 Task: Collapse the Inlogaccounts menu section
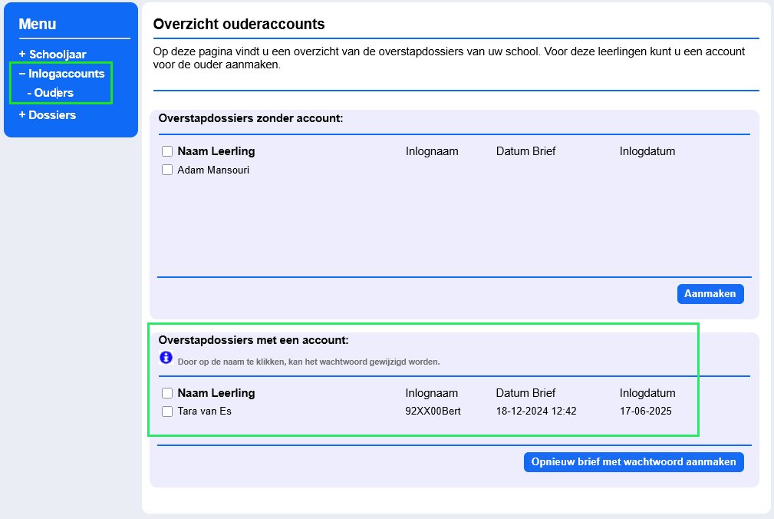(x=61, y=74)
